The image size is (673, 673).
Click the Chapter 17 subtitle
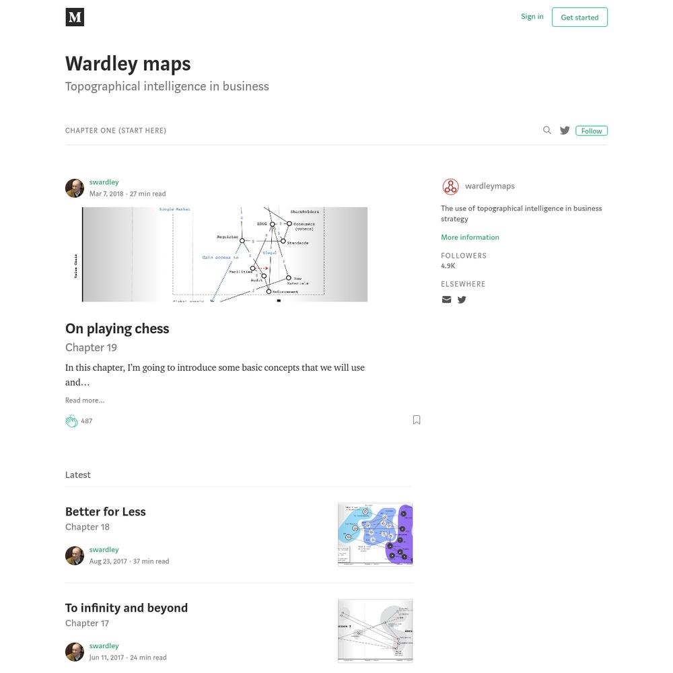pos(87,623)
